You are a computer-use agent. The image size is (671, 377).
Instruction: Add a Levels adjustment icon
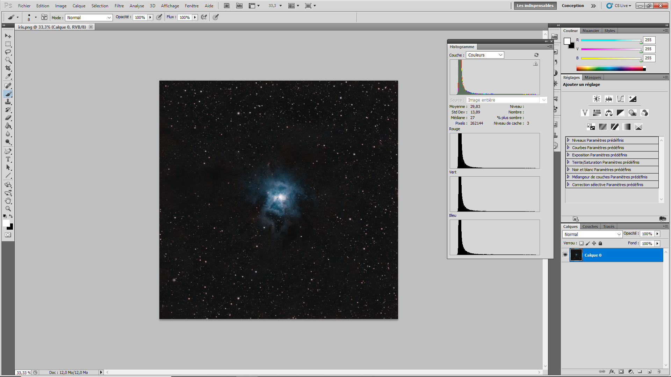(609, 99)
